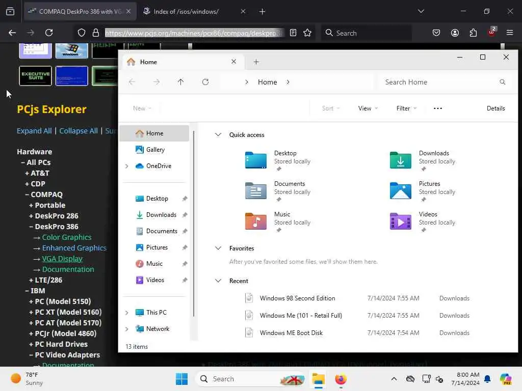The image size is (522, 391).
Task: Select Home in Explorer sidebar
Action: tap(154, 133)
